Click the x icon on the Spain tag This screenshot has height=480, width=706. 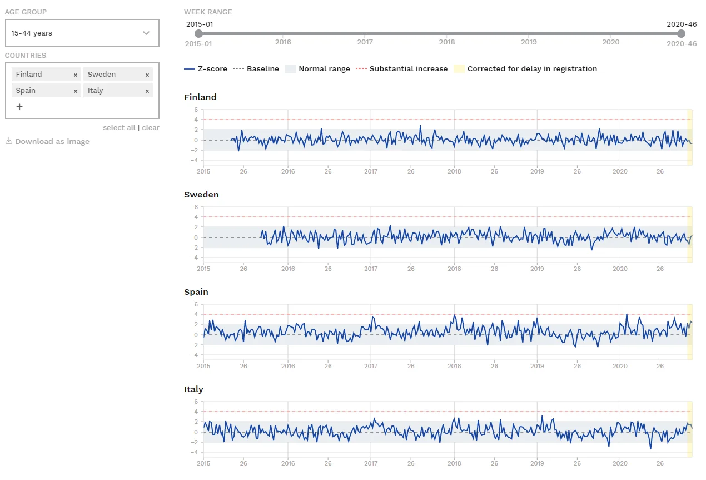(x=76, y=91)
